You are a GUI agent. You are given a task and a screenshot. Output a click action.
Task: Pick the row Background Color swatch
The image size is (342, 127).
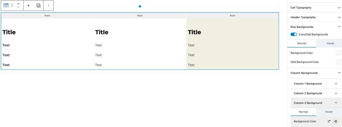tap(339, 53)
